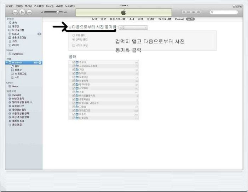Screen dimensions: 248x192
Task: Switch to album list view button
Action: point(189,12)
